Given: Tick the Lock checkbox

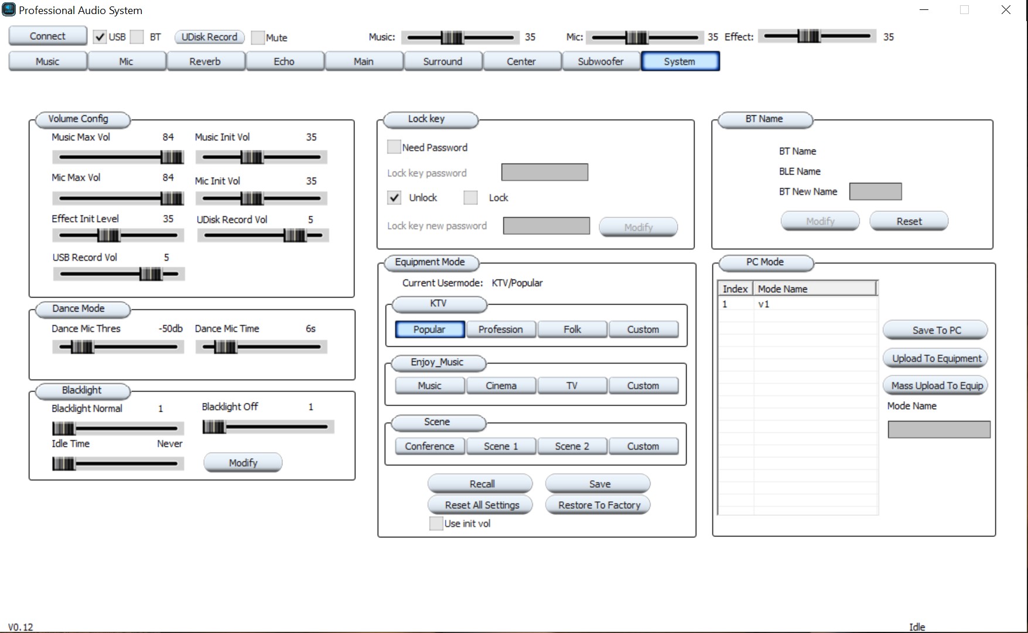Looking at the screenshot, I should 470,198.
